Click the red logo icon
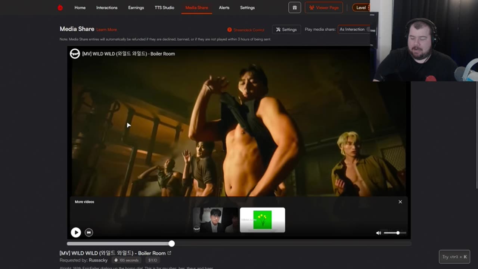The width and height of the screenshot is (478, 269). [60, 7]
